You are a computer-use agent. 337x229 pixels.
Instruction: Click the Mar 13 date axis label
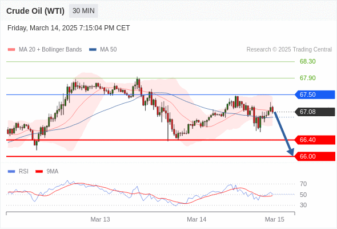(100, 219)
